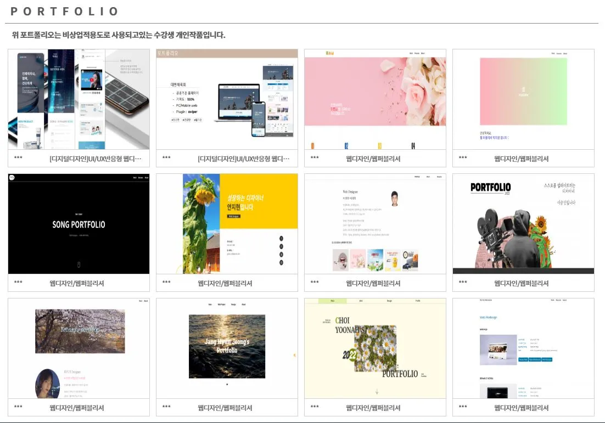Open the cherry blossom portfolio thumbnail
This screenshot has height=423, width=605.
(79, 348)
